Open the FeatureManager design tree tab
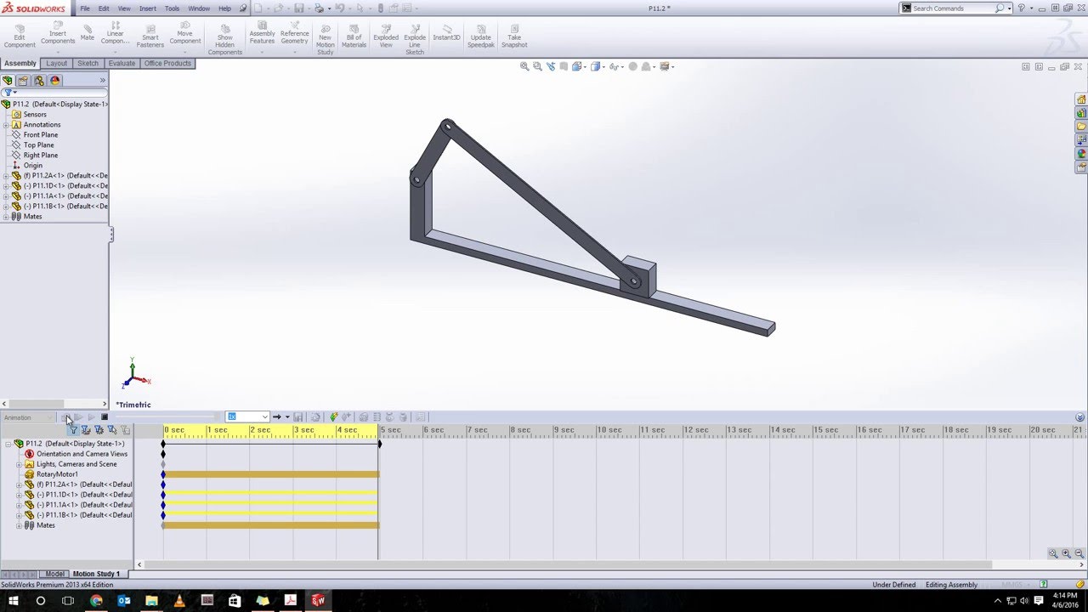The height and width of the screenshot is (612, 1088). (8, 81)
